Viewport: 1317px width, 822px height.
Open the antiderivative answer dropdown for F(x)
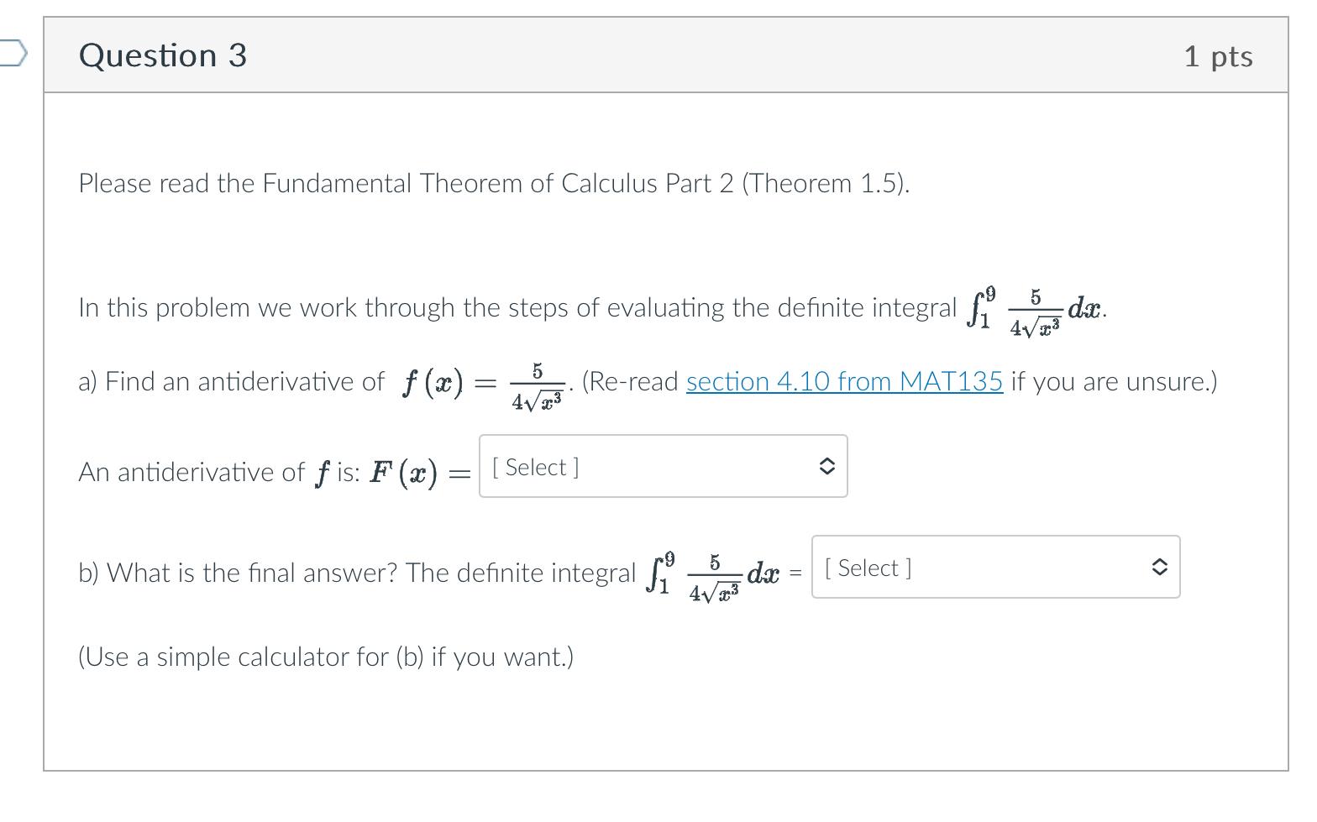coord(663,466)
